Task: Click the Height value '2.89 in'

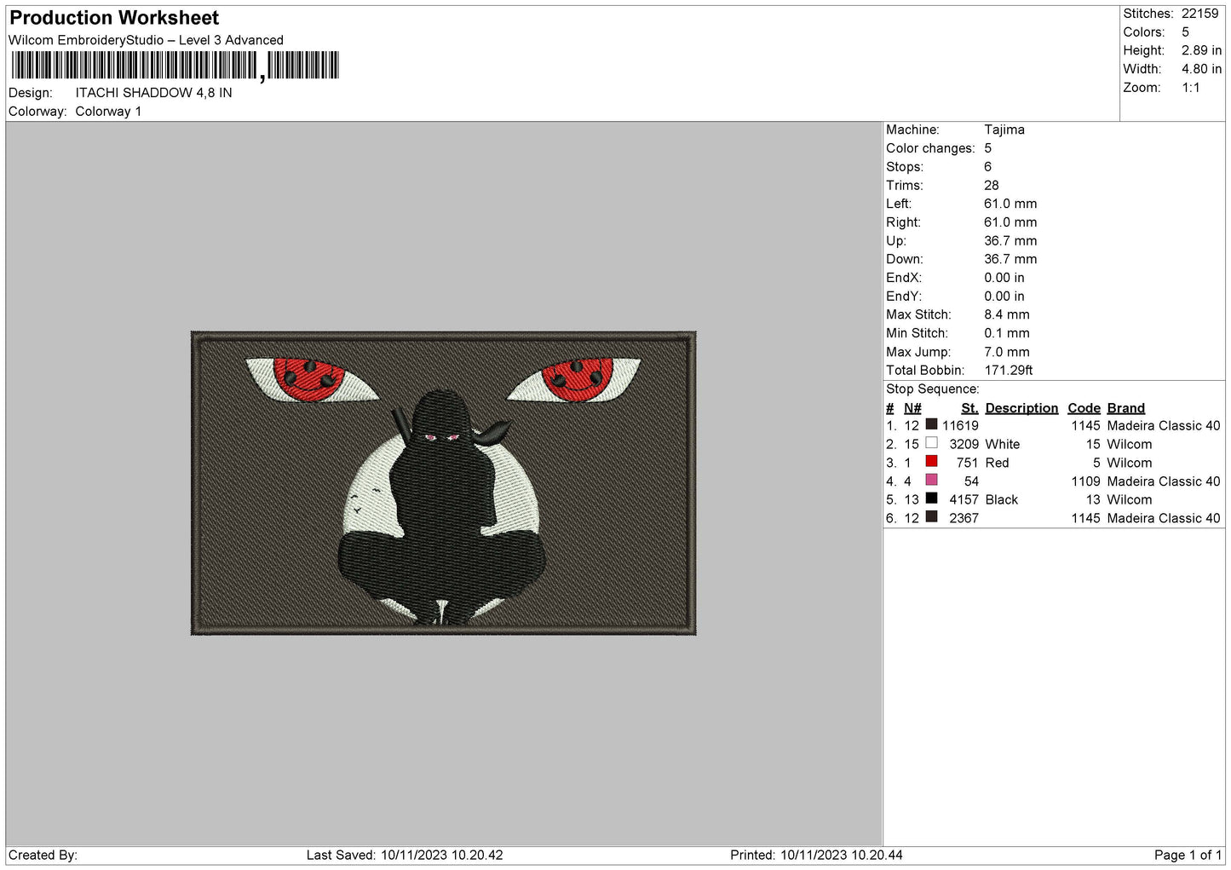Action: (1201, 51)
